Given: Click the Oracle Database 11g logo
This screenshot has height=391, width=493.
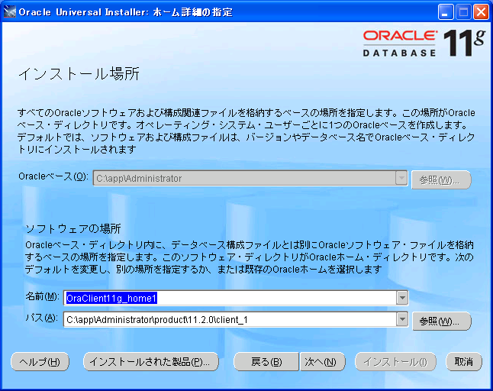Looking at the screenshot, I should 423,44.
